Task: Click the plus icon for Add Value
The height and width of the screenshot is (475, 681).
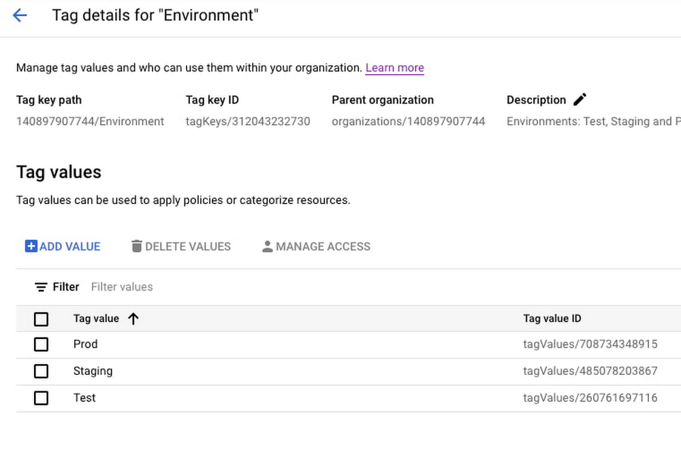Action: tap(31, 246)
